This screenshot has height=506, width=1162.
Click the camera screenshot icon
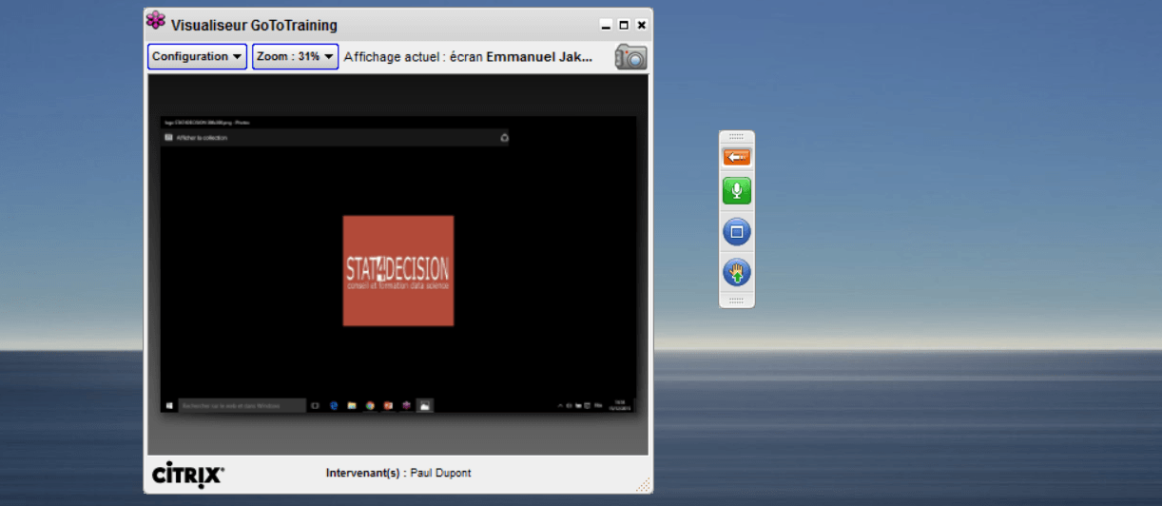click(x=630, y=57)
